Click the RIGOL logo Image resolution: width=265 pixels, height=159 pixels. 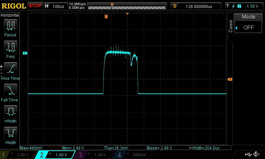(x=14, y=6)
